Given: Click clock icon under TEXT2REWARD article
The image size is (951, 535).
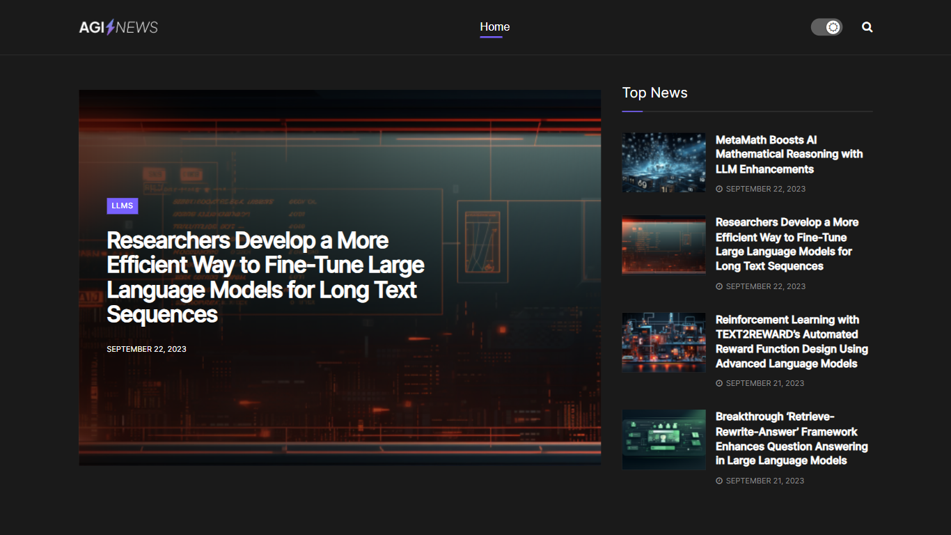Looking at the screenshot, I should click(x=719, y=384).
